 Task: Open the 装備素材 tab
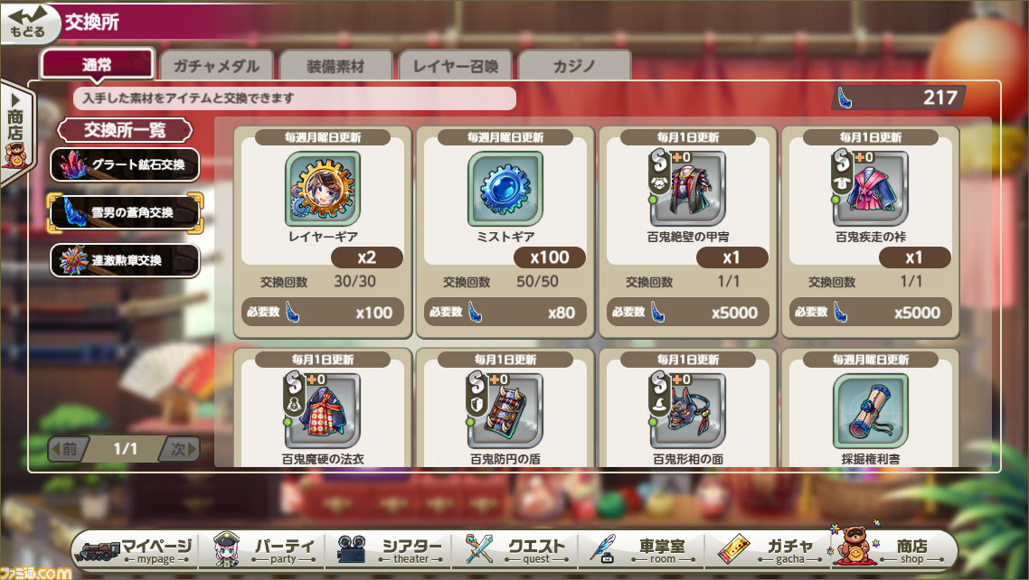(335, 66)
